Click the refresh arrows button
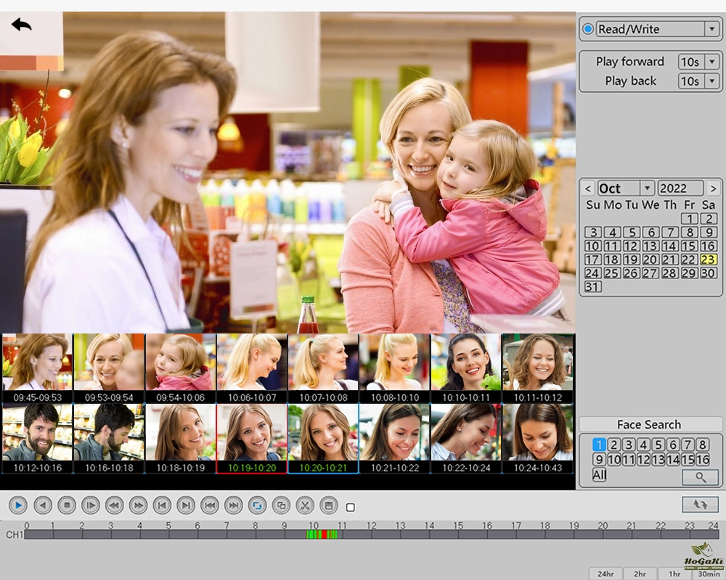Screen dimensions: 726x580 (700, 505)
